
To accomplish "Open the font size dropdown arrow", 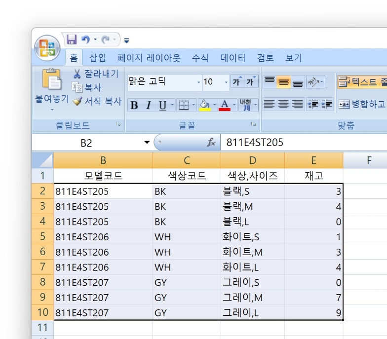I will pyautogui.click(x=226, y=82).
